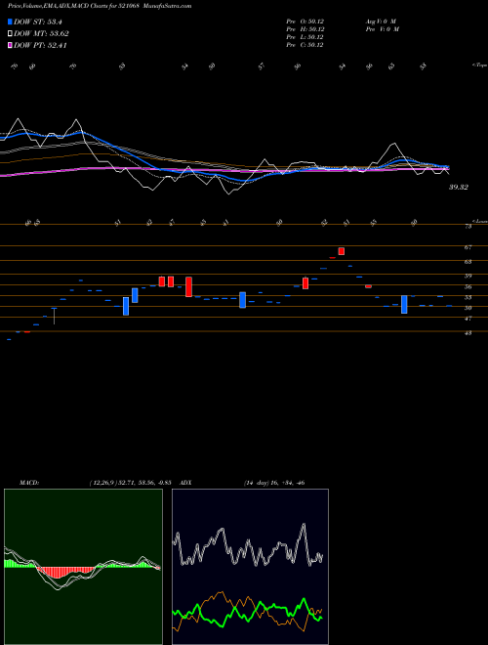Click inside the dark blue ADX chart panel
The height and width of the screenshot is (645, 488).
[250, 567]
